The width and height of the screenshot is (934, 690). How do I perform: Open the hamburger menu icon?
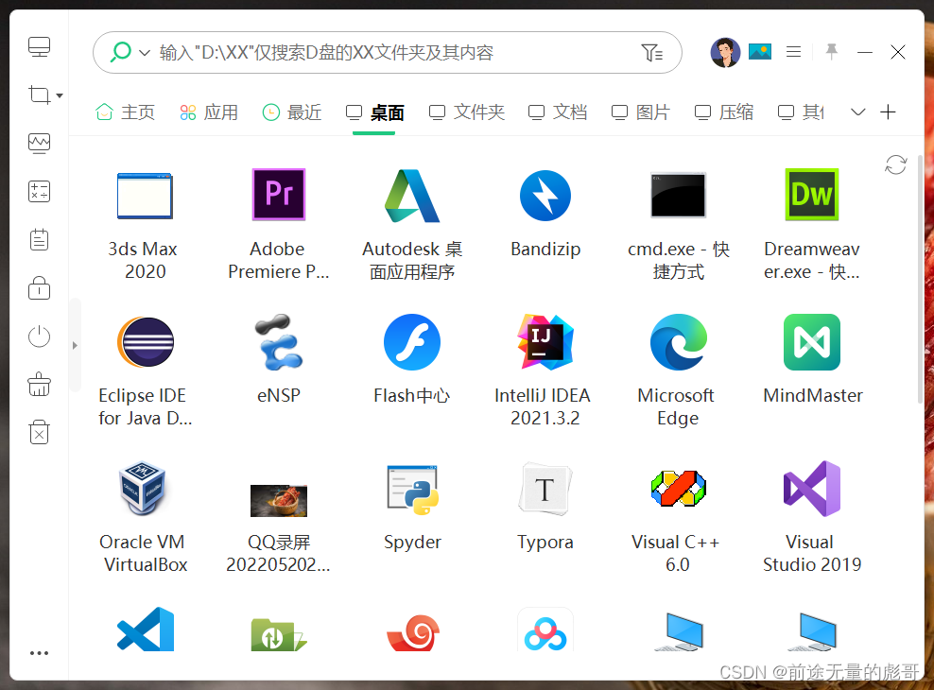pos(793,52)
